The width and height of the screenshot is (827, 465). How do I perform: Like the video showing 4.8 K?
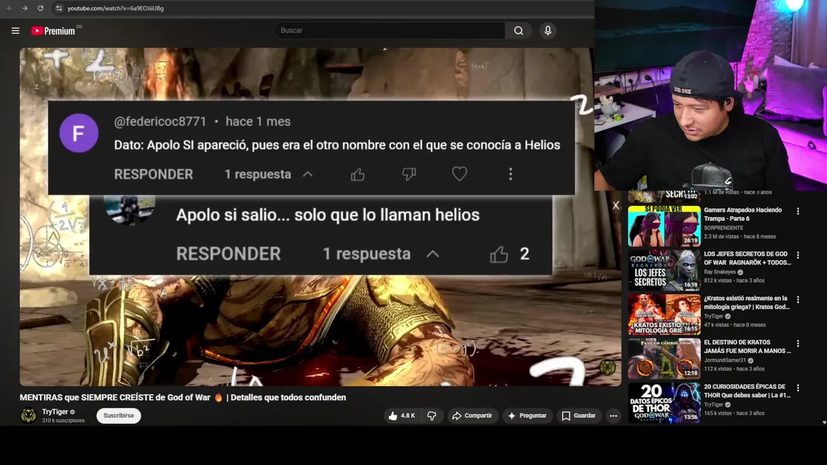[x=401, y=416]
